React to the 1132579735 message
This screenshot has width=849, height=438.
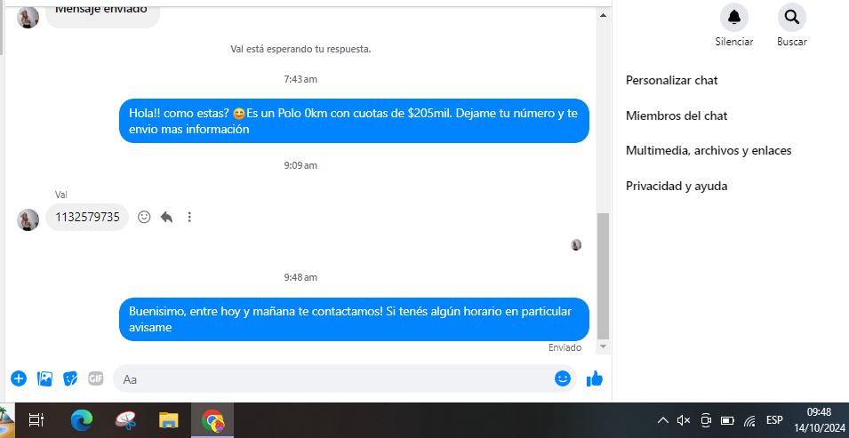(x=144, y=217)
